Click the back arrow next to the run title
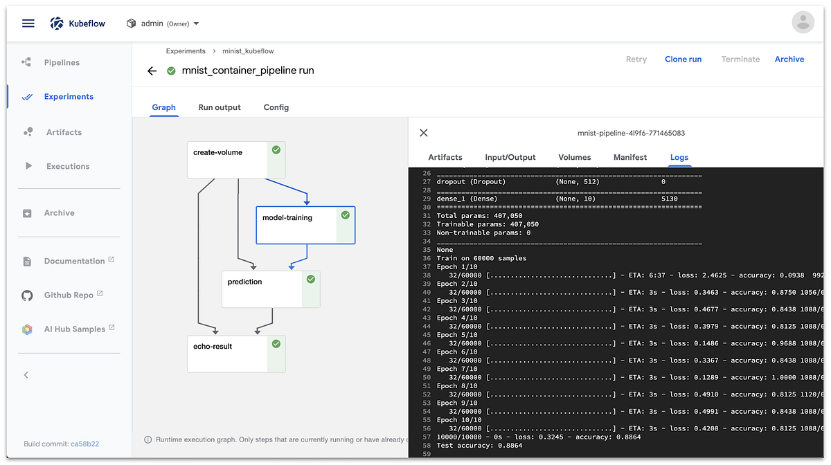831x465 pixels. coord(152,71)
